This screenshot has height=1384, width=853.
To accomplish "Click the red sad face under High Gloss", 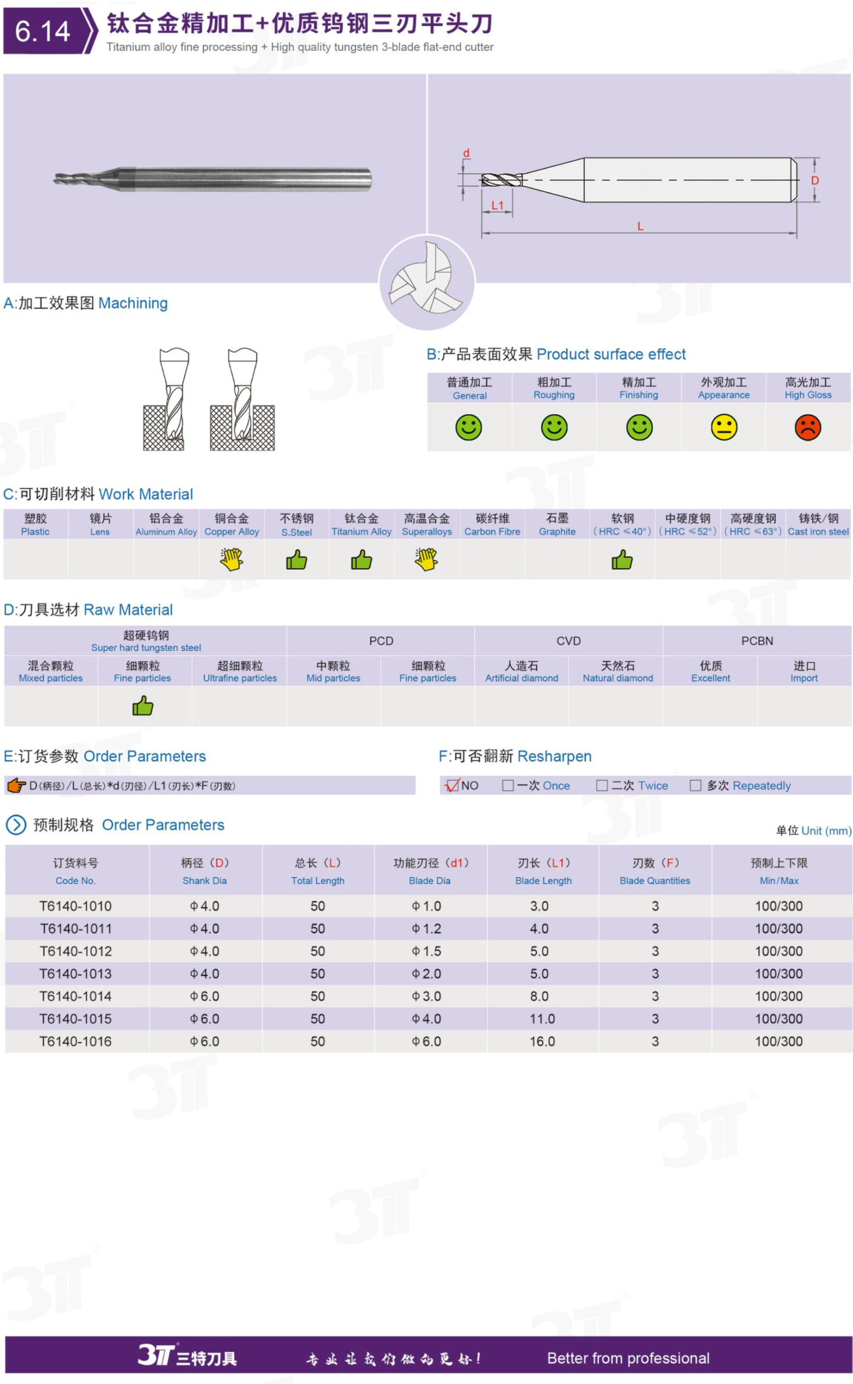I will (807, 427).
